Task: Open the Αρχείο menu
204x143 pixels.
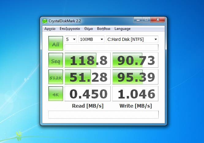Action: (50, 29)
